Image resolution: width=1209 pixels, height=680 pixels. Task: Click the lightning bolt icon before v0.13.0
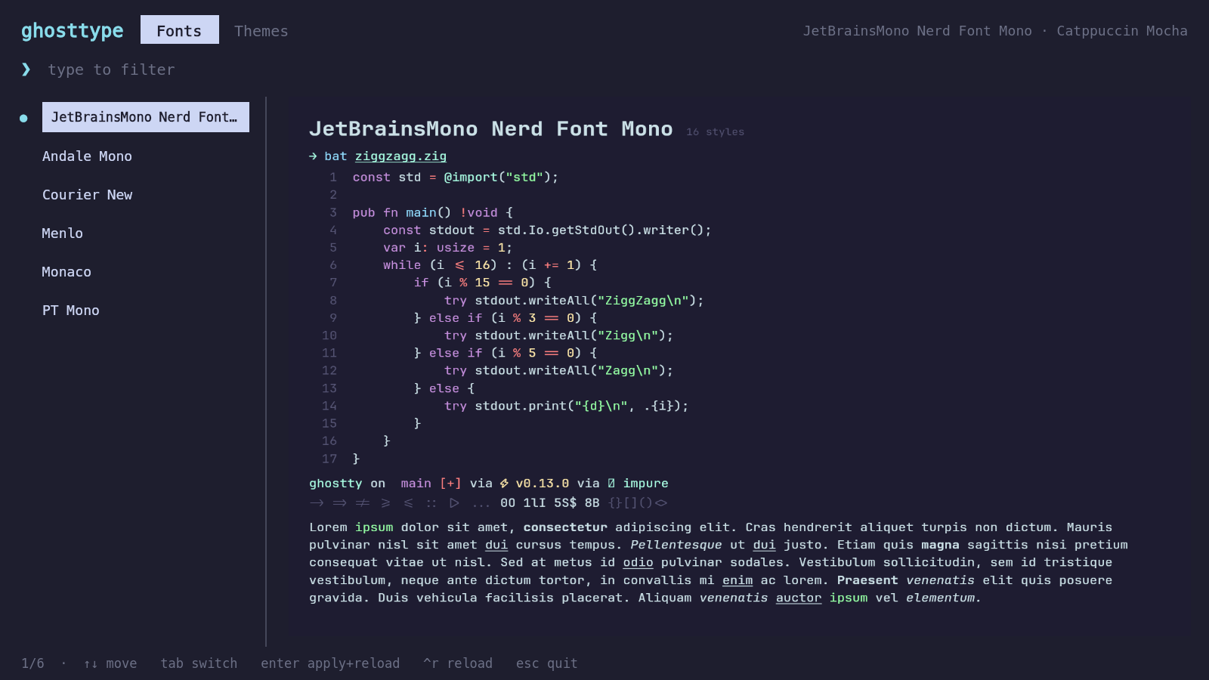tap(504, 484)
